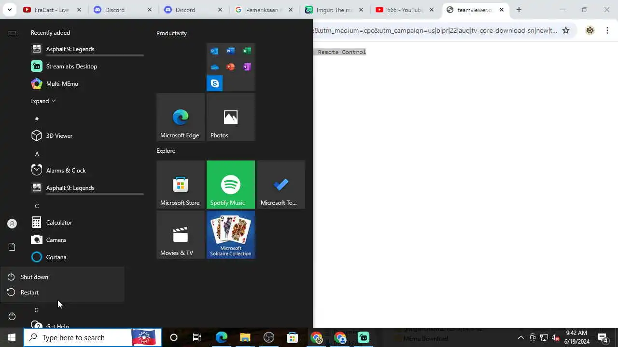Open File Explorer from the taskbar

click(245, 337)
